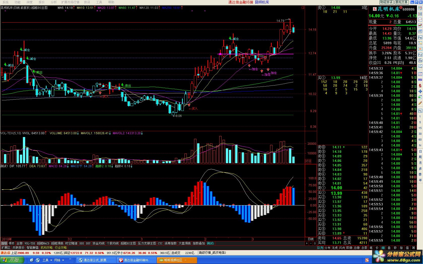Open the 智能解盘 button
The width and height of the screenshot is (423, 264).
[33, 248]
